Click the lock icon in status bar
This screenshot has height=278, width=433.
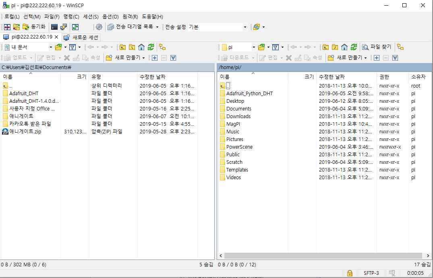(x=350, y=273)
